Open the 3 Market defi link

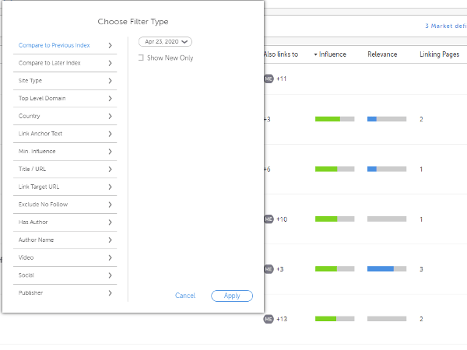(x=446, y=26)
